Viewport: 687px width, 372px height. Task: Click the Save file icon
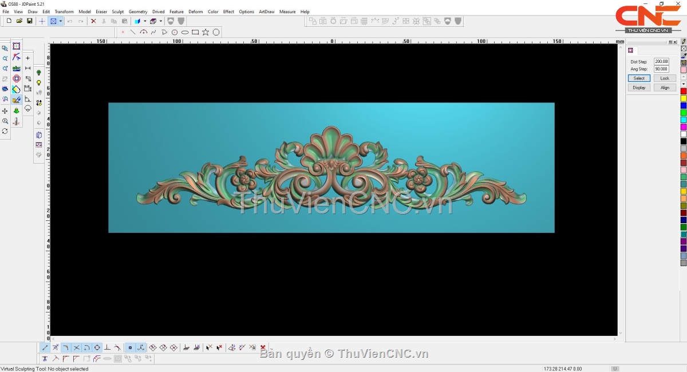click(30, 21)
